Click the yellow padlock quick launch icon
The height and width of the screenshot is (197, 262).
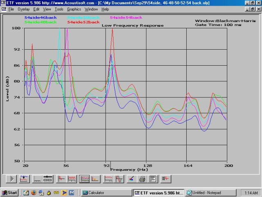[49, 193]
